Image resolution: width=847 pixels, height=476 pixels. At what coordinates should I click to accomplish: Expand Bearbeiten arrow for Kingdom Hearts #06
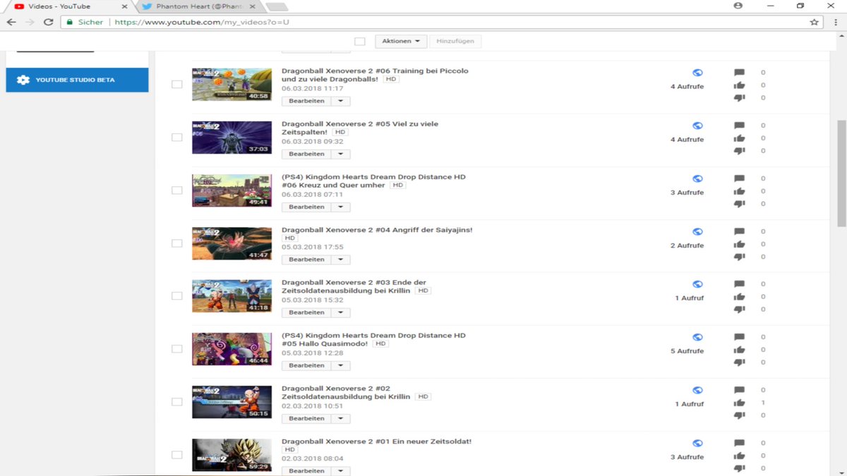pos(341,207)
